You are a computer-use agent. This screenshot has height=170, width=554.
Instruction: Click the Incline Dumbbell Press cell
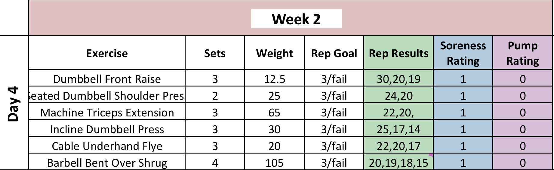click(x=107, y=129)
